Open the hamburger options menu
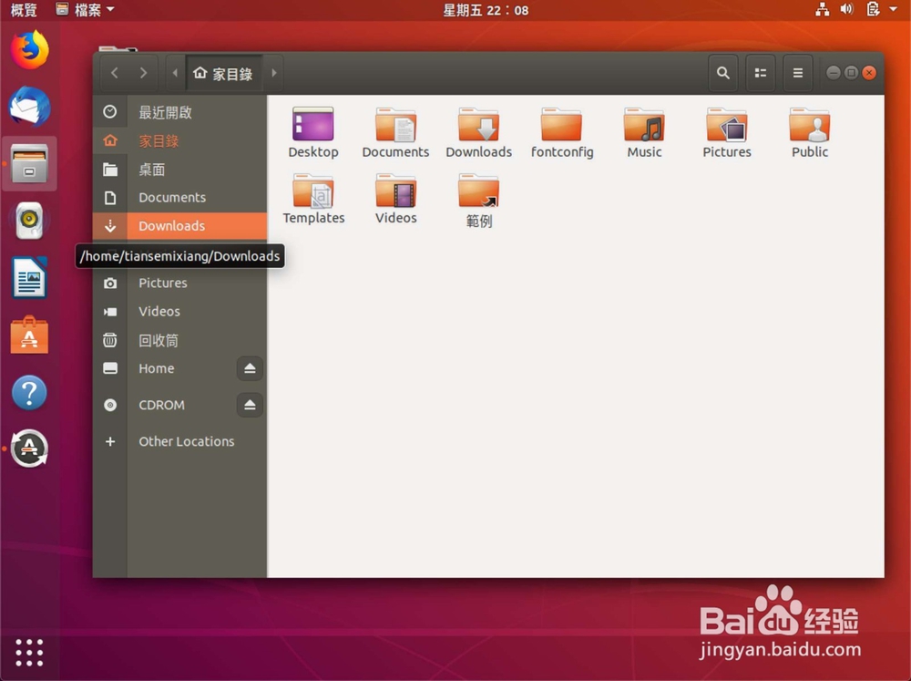The width and height of the screenshot is (911, 681). (798, 73)
